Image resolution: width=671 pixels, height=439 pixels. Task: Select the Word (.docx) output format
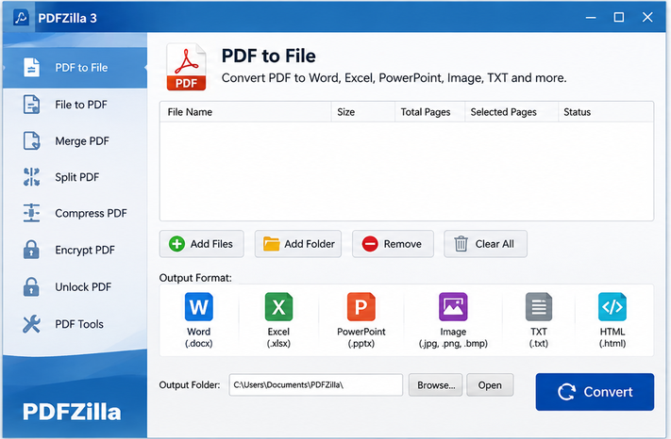[198, 320]
